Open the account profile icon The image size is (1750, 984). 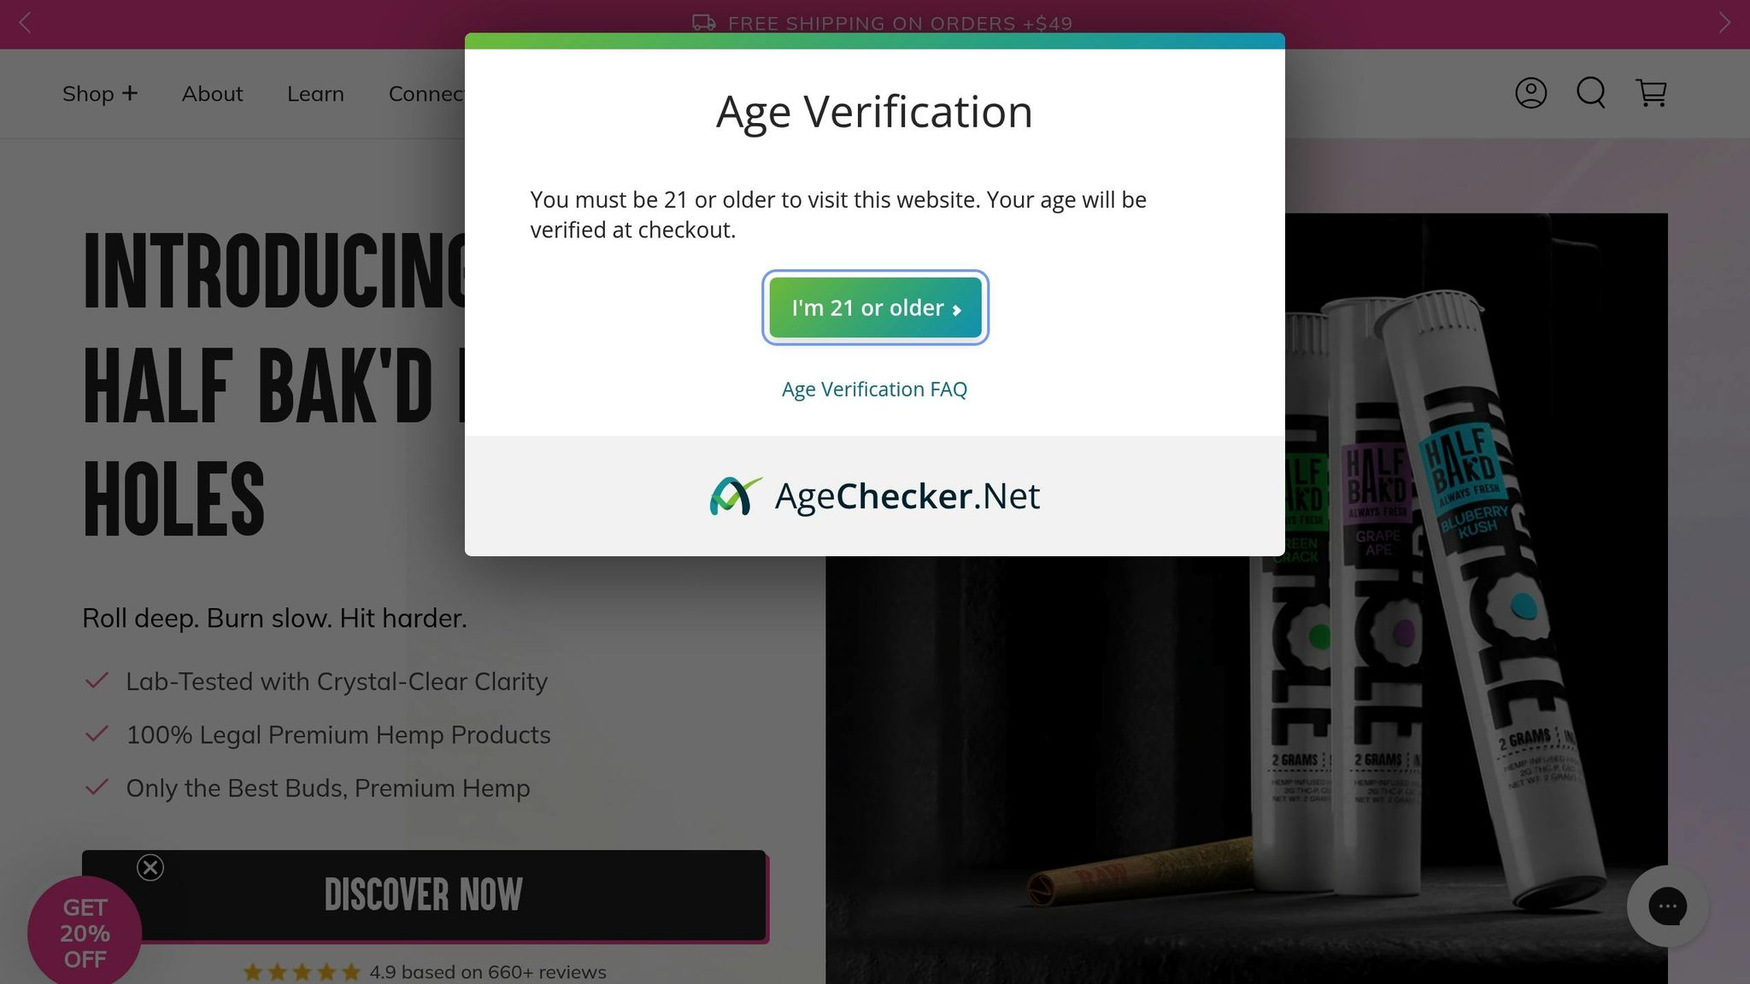tap(1530, 93)
